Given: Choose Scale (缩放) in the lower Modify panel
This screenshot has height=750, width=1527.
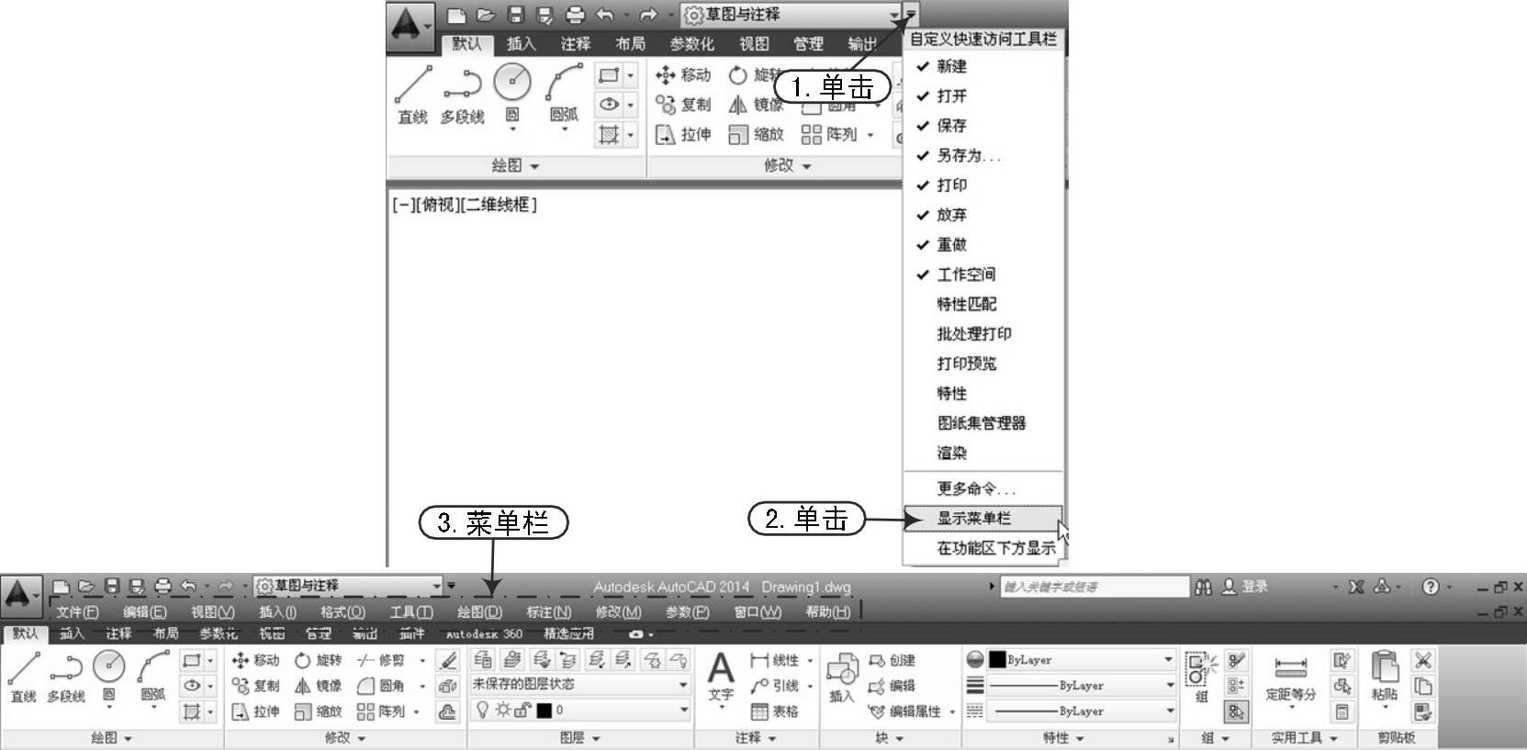Looking at the screenshot, I should point(318,711).
